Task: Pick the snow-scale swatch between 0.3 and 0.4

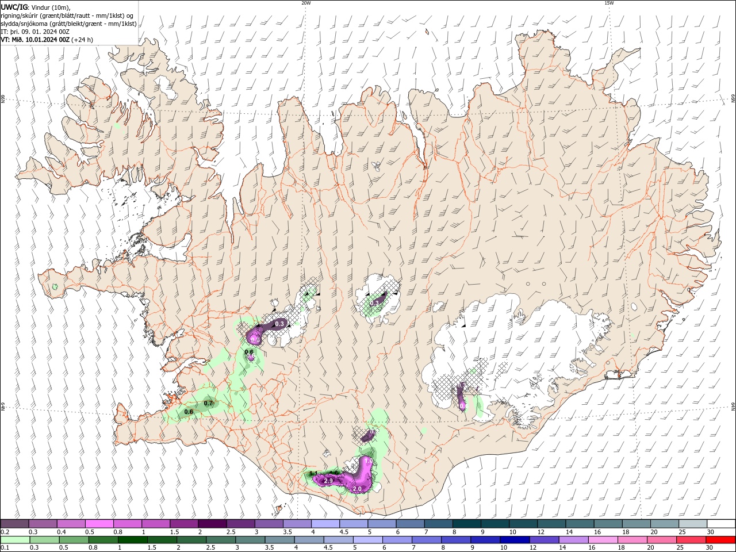Action: pyautogui.click(x=43, y=524)
